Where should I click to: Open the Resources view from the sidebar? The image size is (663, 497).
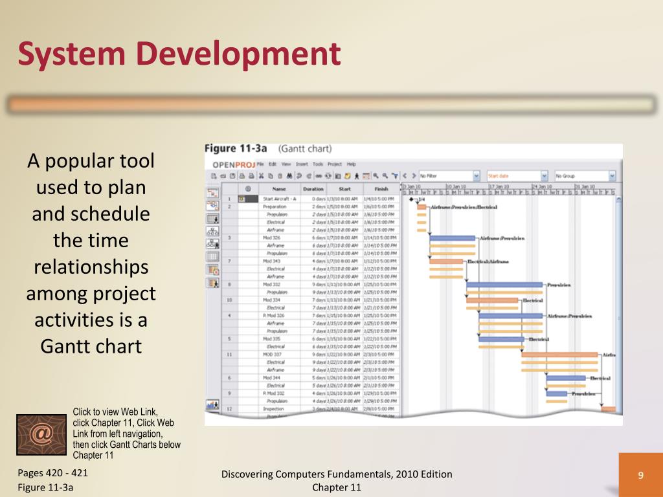tap(212, 219)
